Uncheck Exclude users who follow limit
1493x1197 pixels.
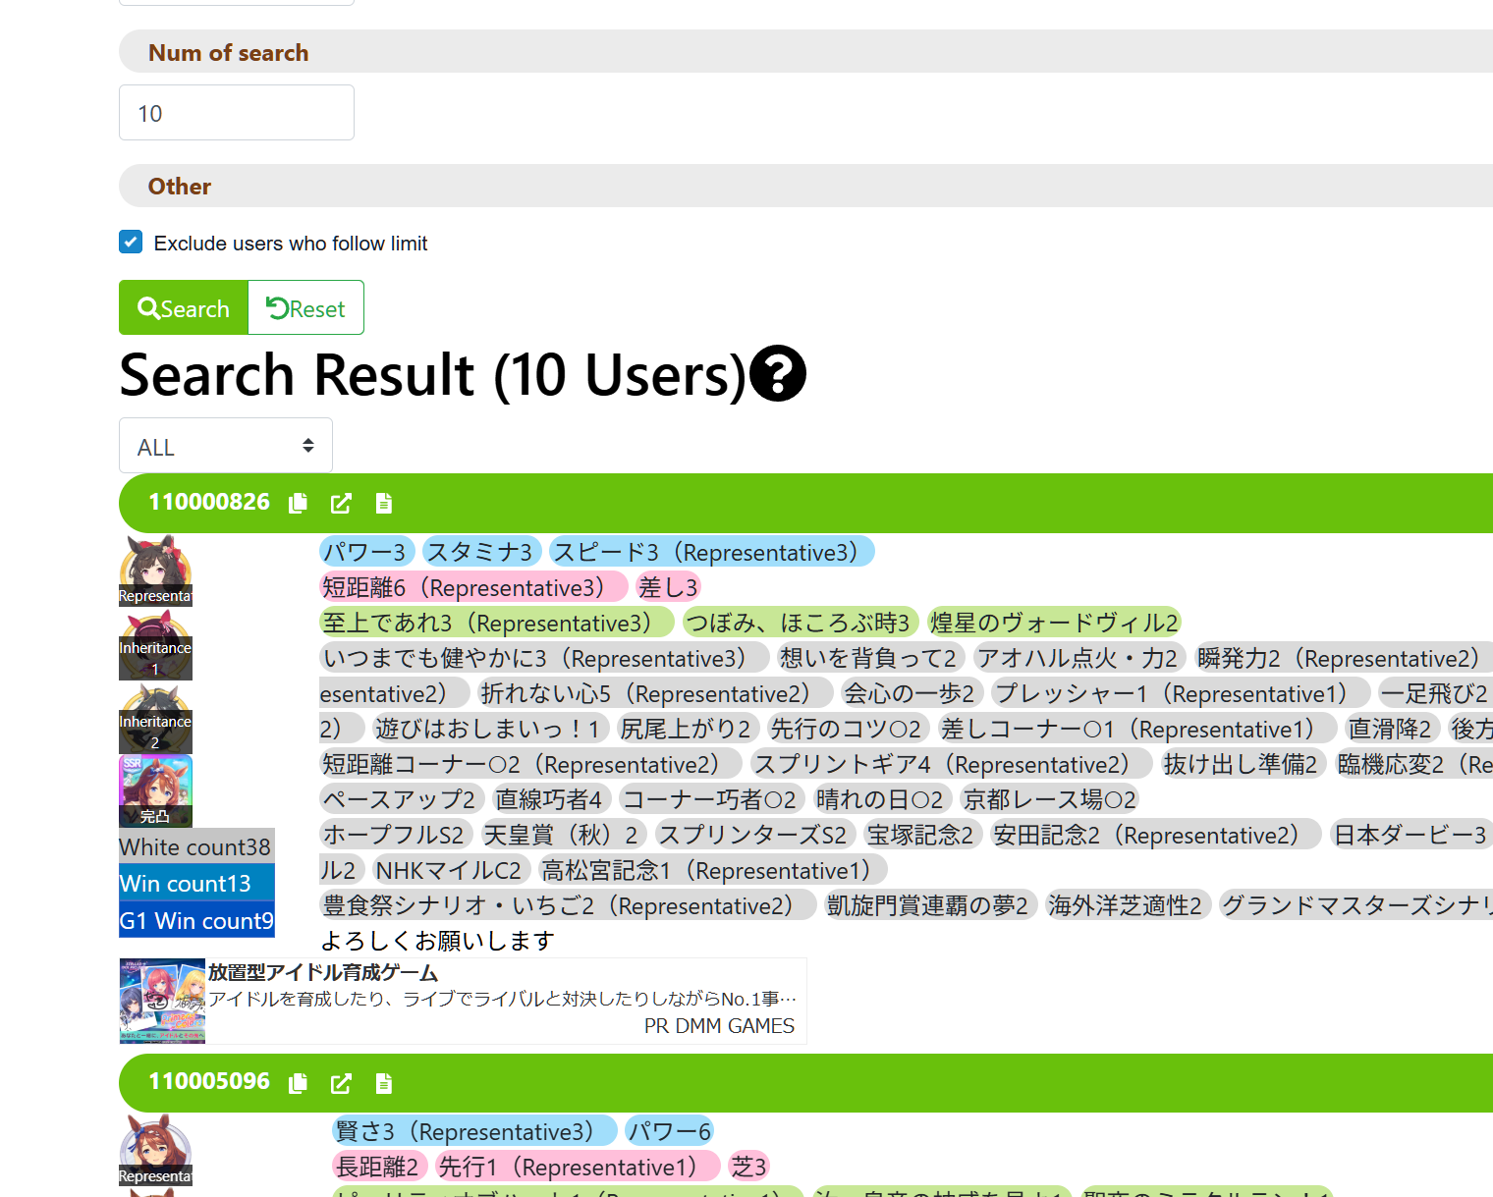tap(131, 242)
